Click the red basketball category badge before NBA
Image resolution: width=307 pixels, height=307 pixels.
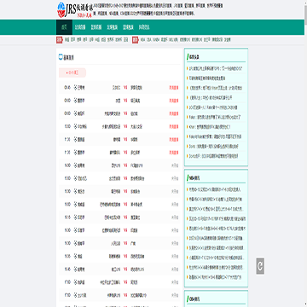[136, 40]
